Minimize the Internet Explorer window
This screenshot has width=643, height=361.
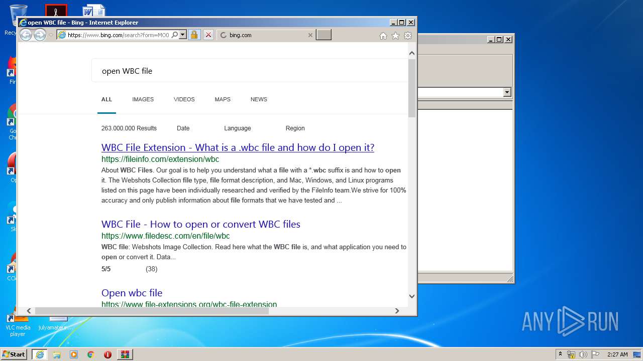coord(393,23)
